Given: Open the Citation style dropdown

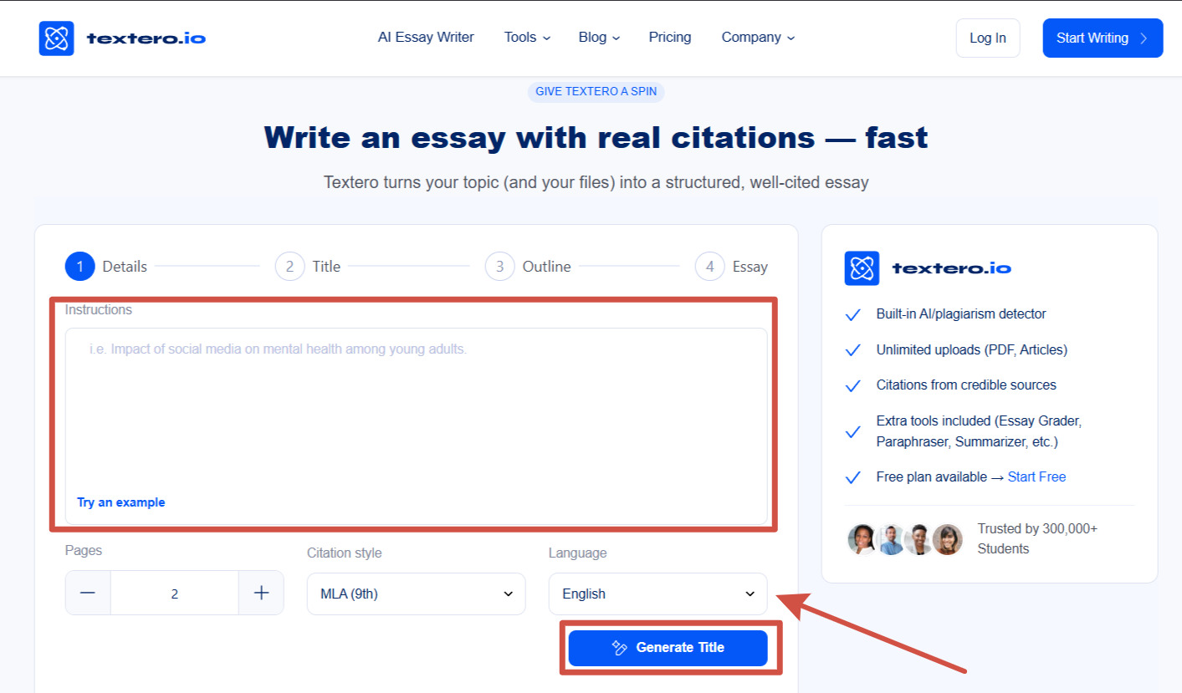Looking at the screenshot, I should pos(417,594).
